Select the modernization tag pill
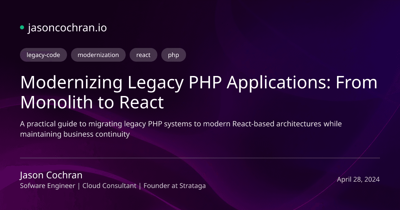This screenshot has height=210, width=400. tap(98, 55)
